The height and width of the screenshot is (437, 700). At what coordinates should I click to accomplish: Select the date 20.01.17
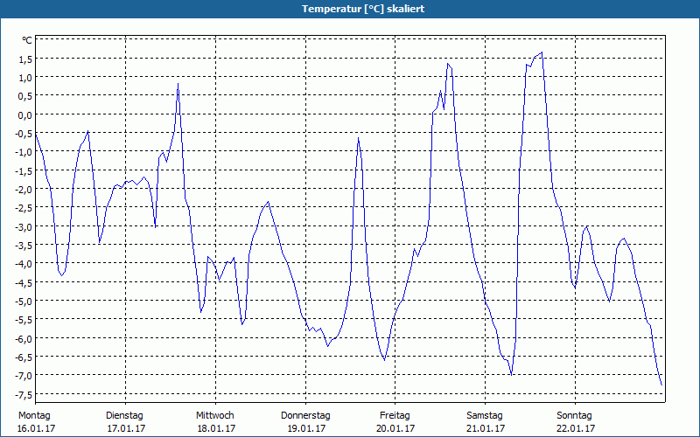(395, 428)
